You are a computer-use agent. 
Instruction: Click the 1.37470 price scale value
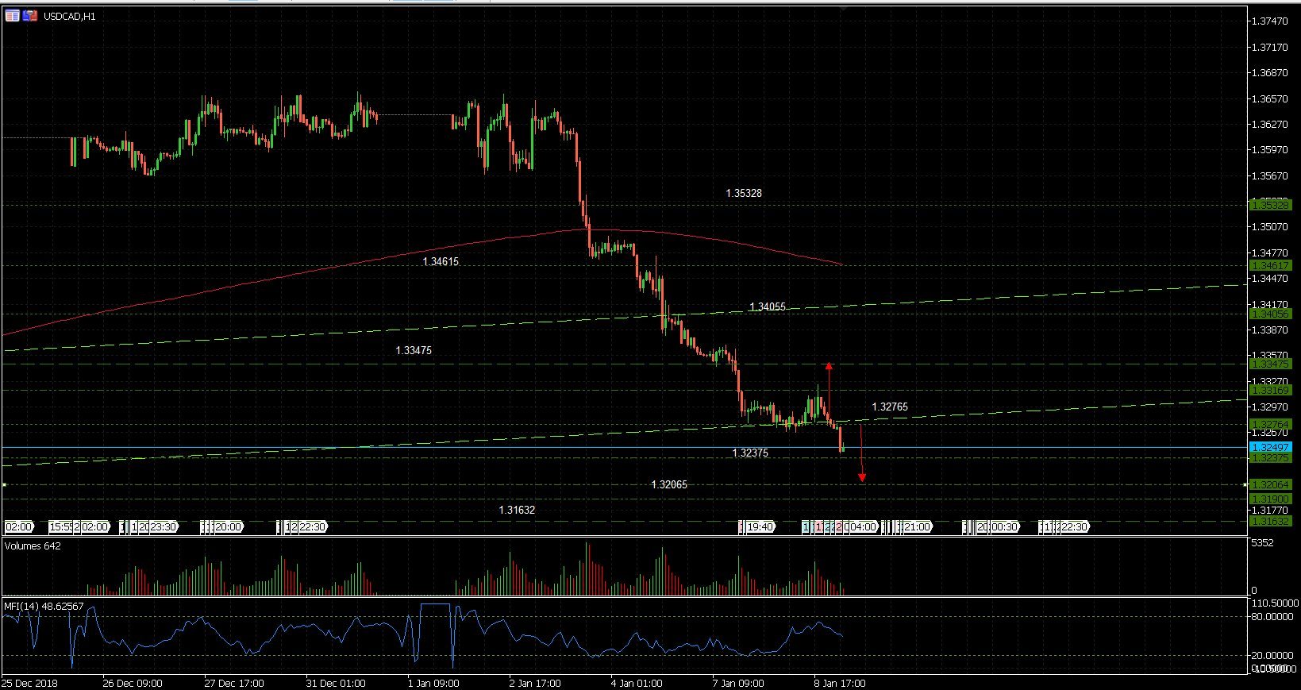[1268, 21]
